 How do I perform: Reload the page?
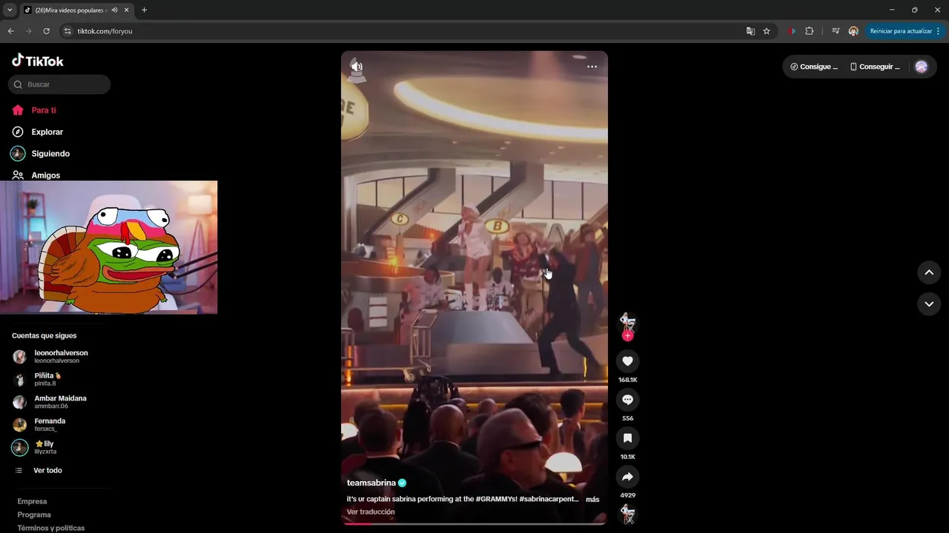click(46, 31)
